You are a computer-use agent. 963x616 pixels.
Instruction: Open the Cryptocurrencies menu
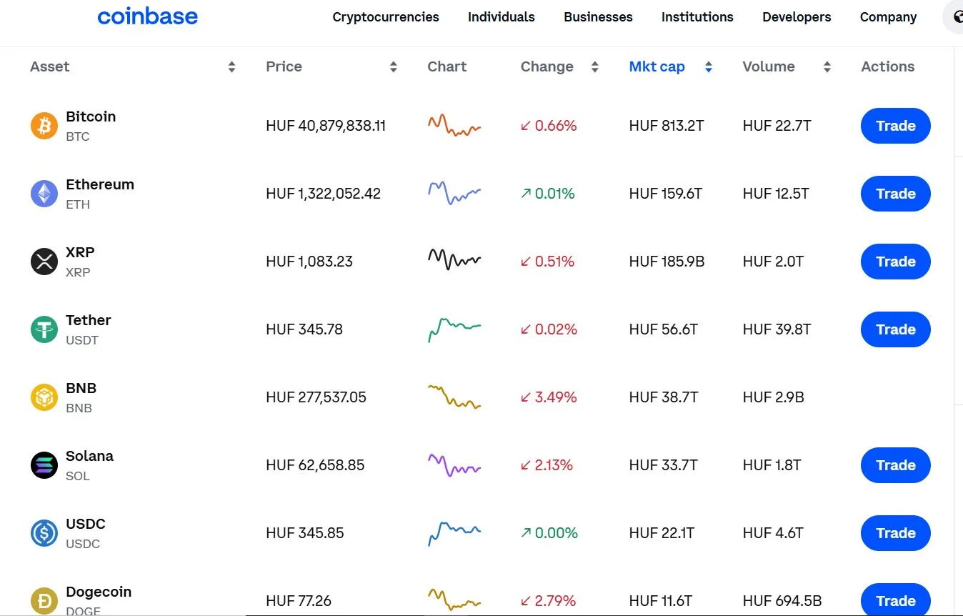click(386, 17)
